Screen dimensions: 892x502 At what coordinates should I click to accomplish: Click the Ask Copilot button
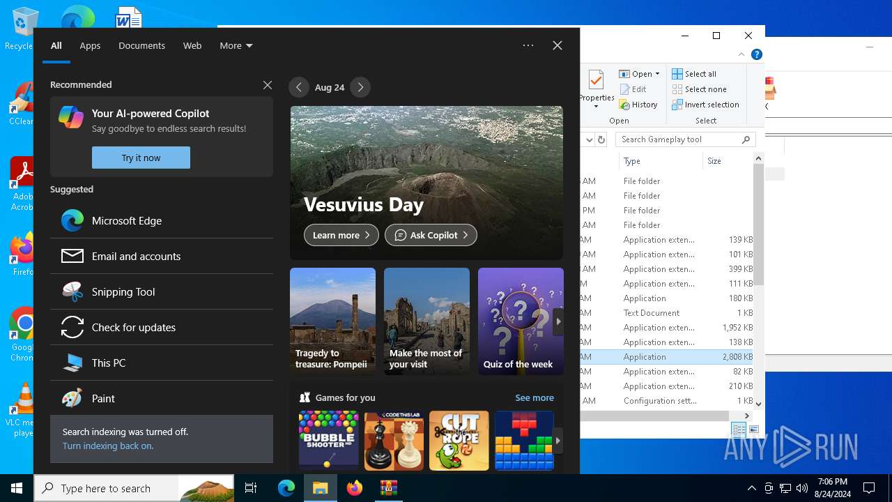(431, 235)
